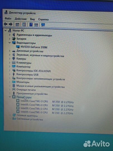Click the battery icon beside Батареи
This screenshot has width=113, height=151.
pyautogui.click(x=14, y=39)
